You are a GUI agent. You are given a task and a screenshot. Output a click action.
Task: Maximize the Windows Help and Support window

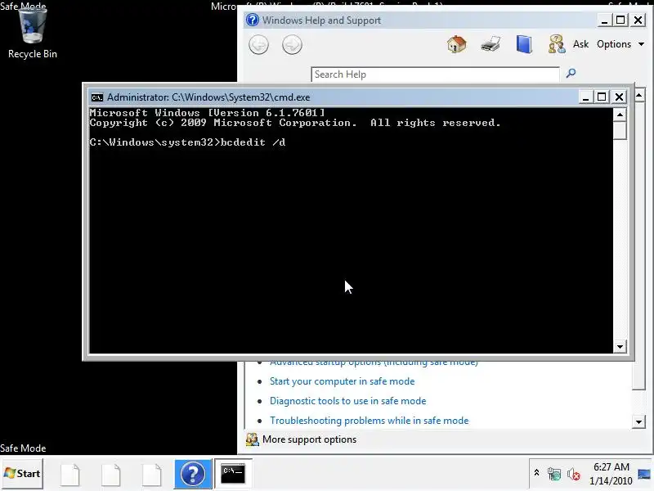(x=620, y=20)
